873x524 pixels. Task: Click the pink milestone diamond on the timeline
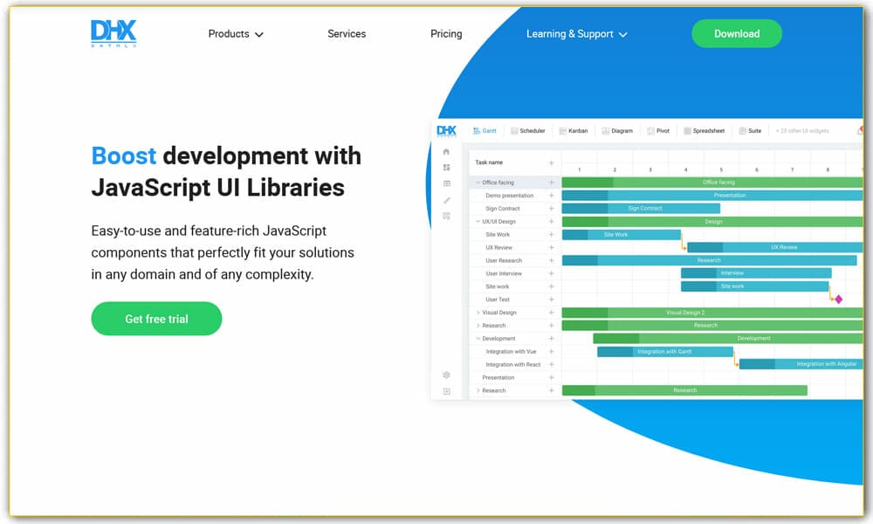[x=837, y=299]
